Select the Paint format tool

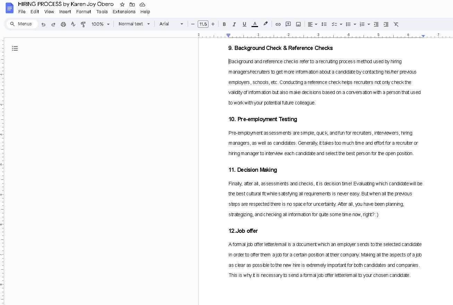83,24
